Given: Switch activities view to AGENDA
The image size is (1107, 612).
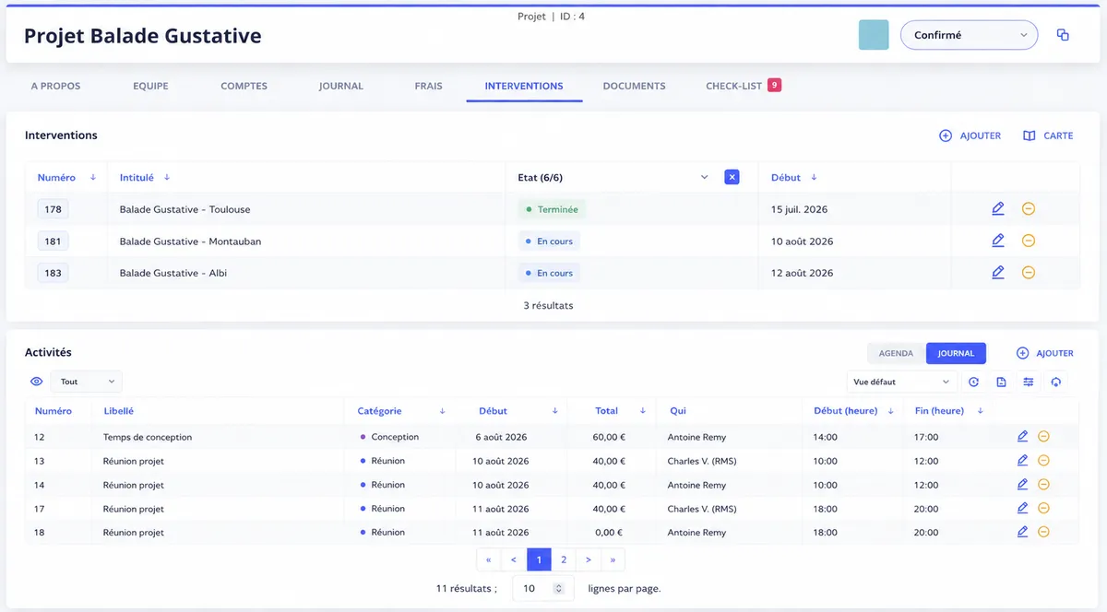Looking at the screenshot, I should coord(896,353).
